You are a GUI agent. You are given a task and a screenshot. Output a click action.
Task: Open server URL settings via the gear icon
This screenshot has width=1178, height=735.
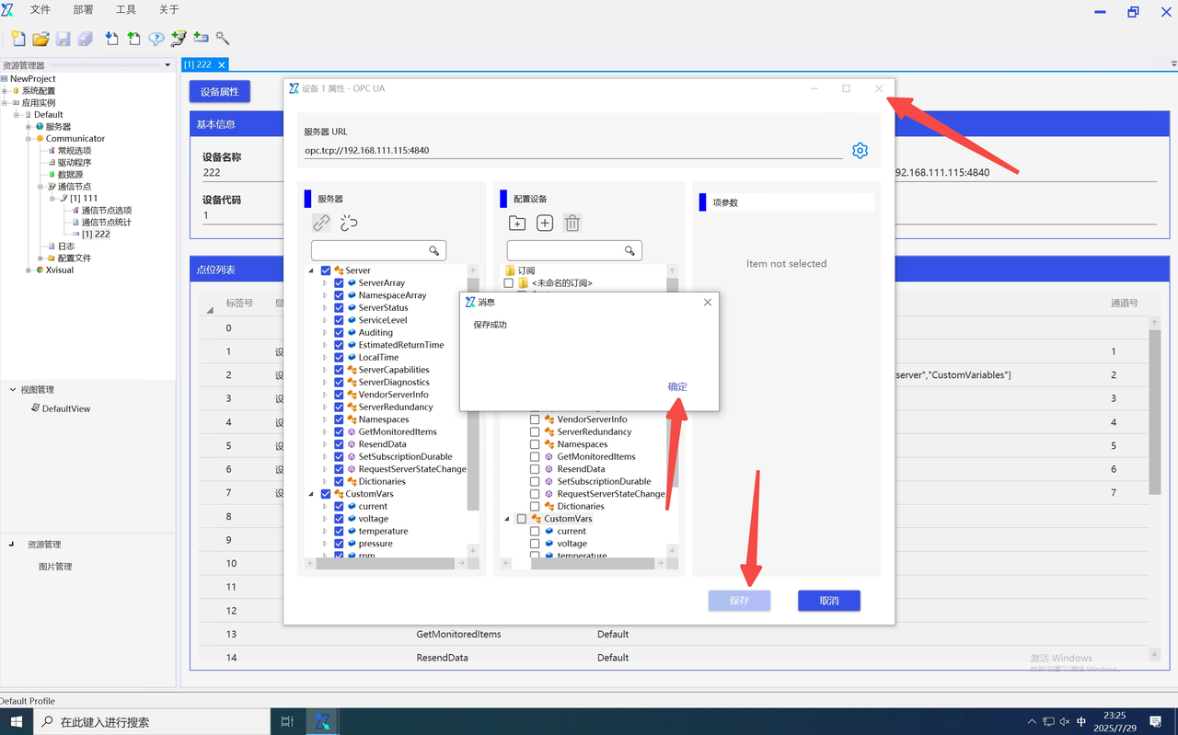pyautogui.click(x=860, y=151)
